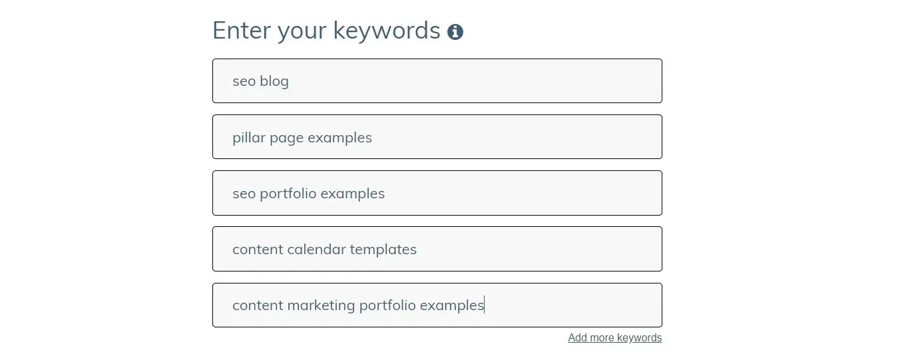908x356 pixels.
Task: Click 'examples' in the seo portfolio field
Action: tap(353, 194)
